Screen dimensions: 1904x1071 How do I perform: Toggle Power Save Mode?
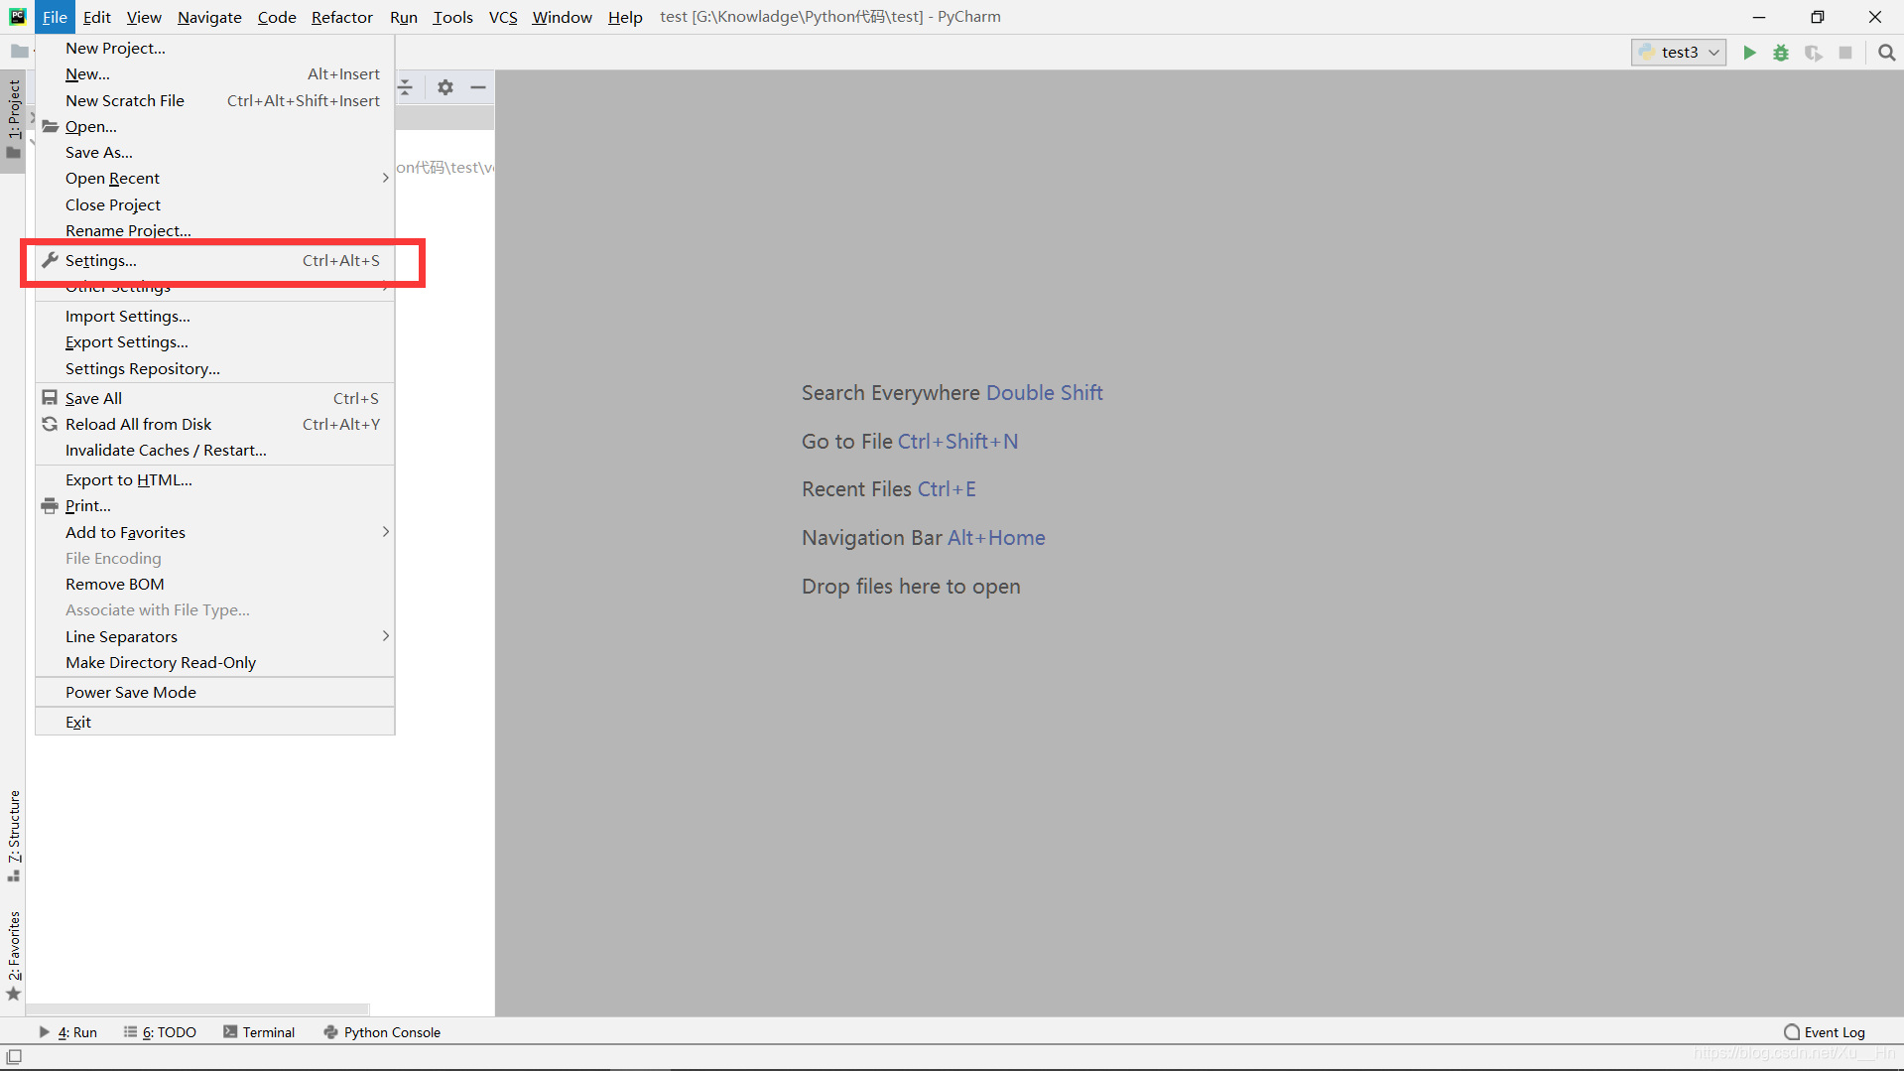pyautogui.click(x=214, y=693)
